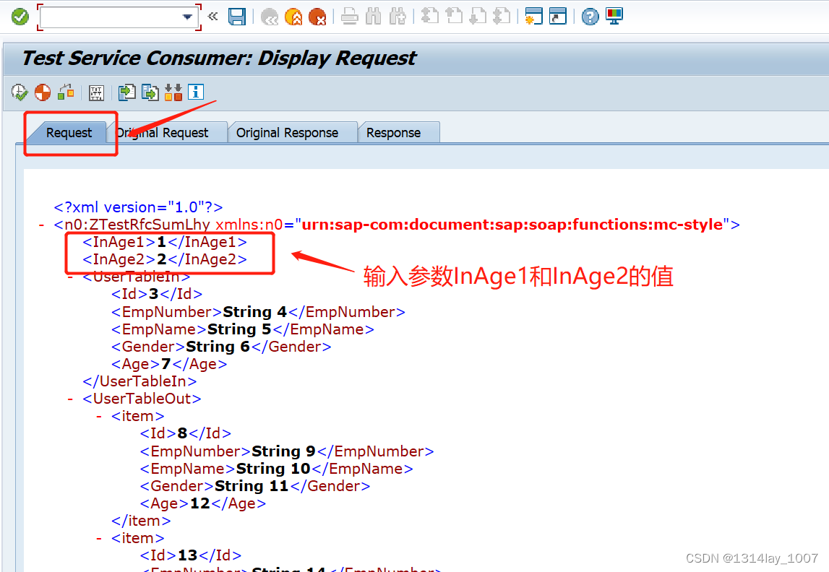The image size is (829, 572).
Task: Go to next page icon
Action: tap(478, 17)
